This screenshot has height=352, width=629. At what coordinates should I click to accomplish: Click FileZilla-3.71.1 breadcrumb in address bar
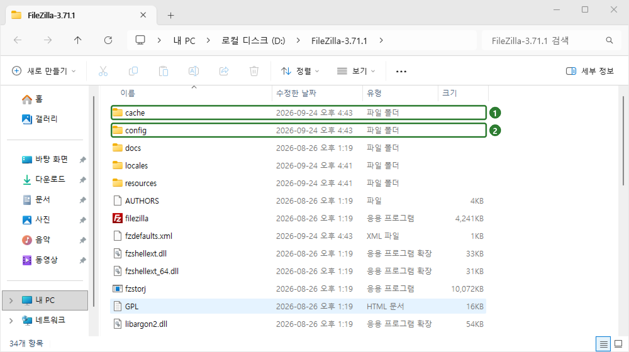click(339, 41)
